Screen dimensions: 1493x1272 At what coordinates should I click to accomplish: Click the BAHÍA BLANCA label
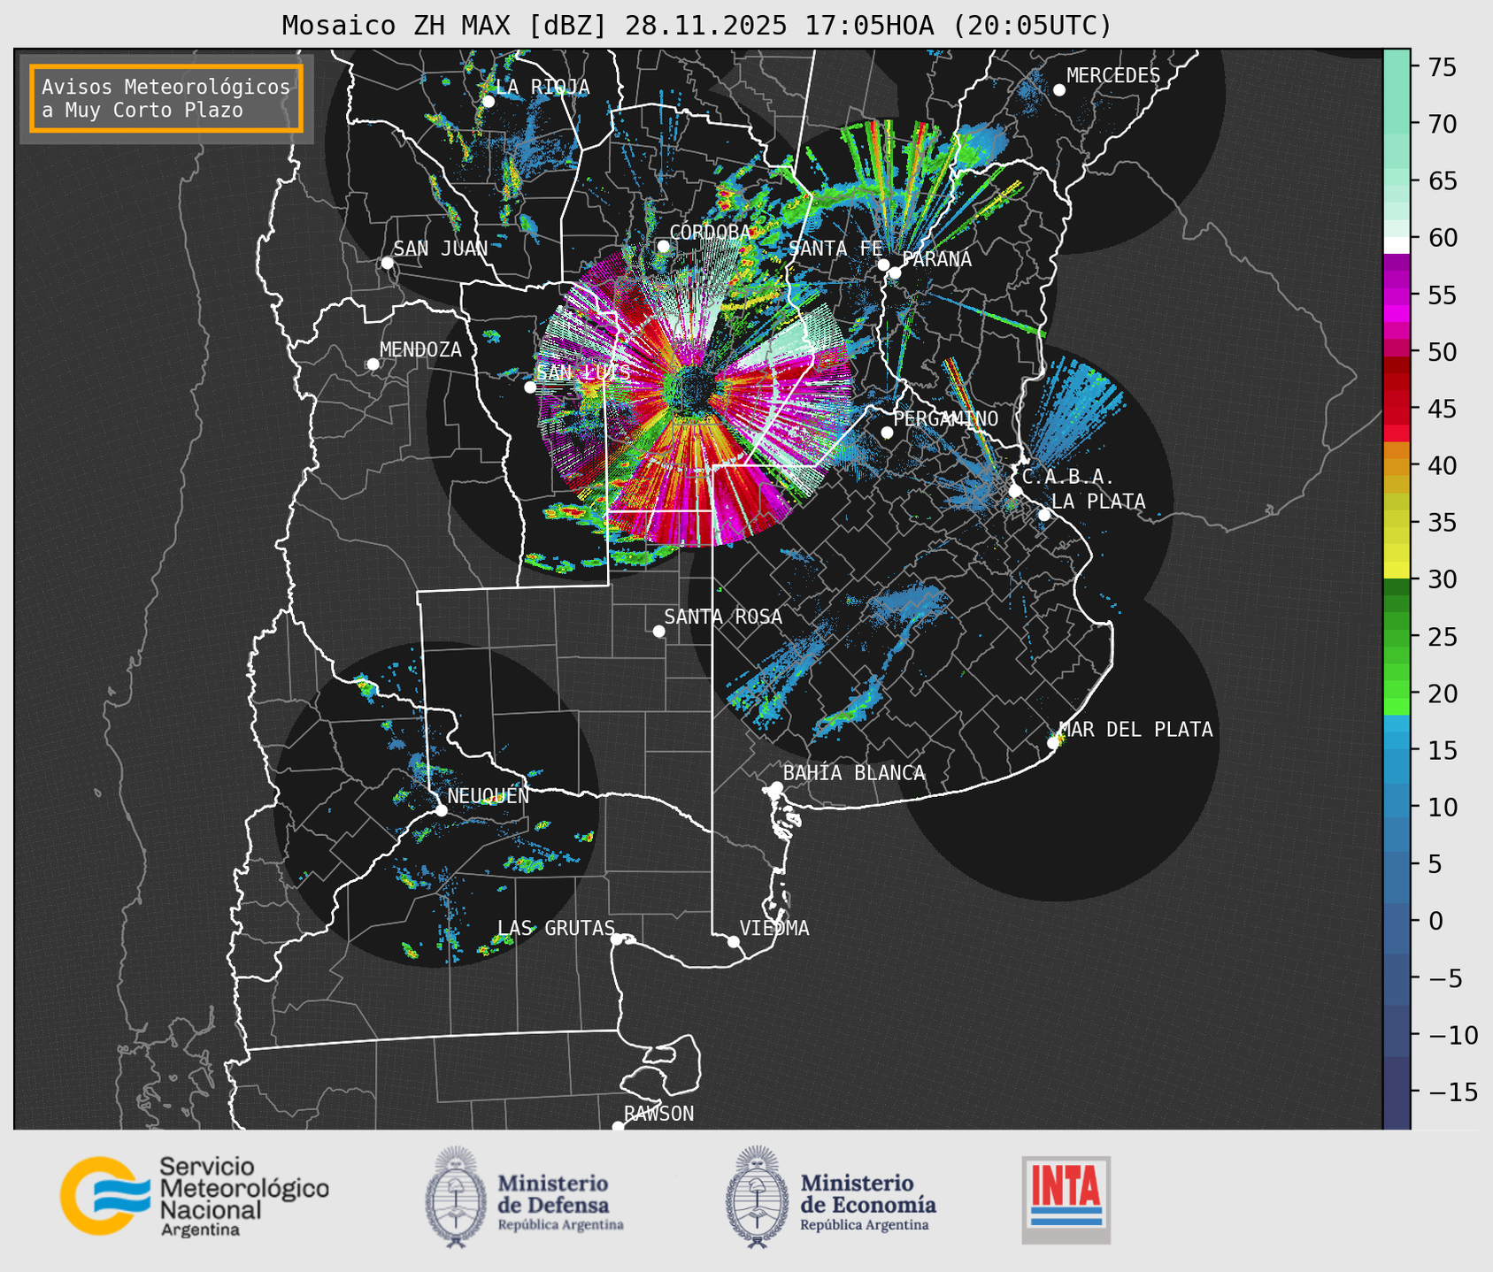854,773
